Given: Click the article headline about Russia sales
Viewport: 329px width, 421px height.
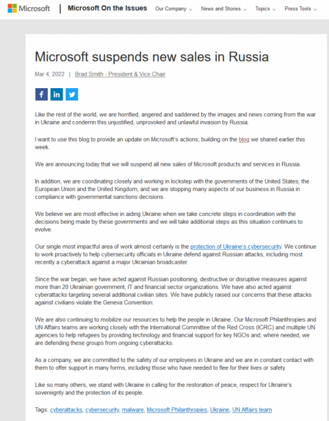Looking at the screenshot, I should pyautogui.click(x=152, y=57).
